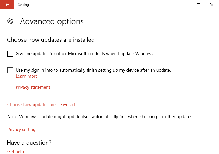The height and width of the screenshot is (154, 219).
Task: Minimize the Settings window
Action: pos(185,5)
